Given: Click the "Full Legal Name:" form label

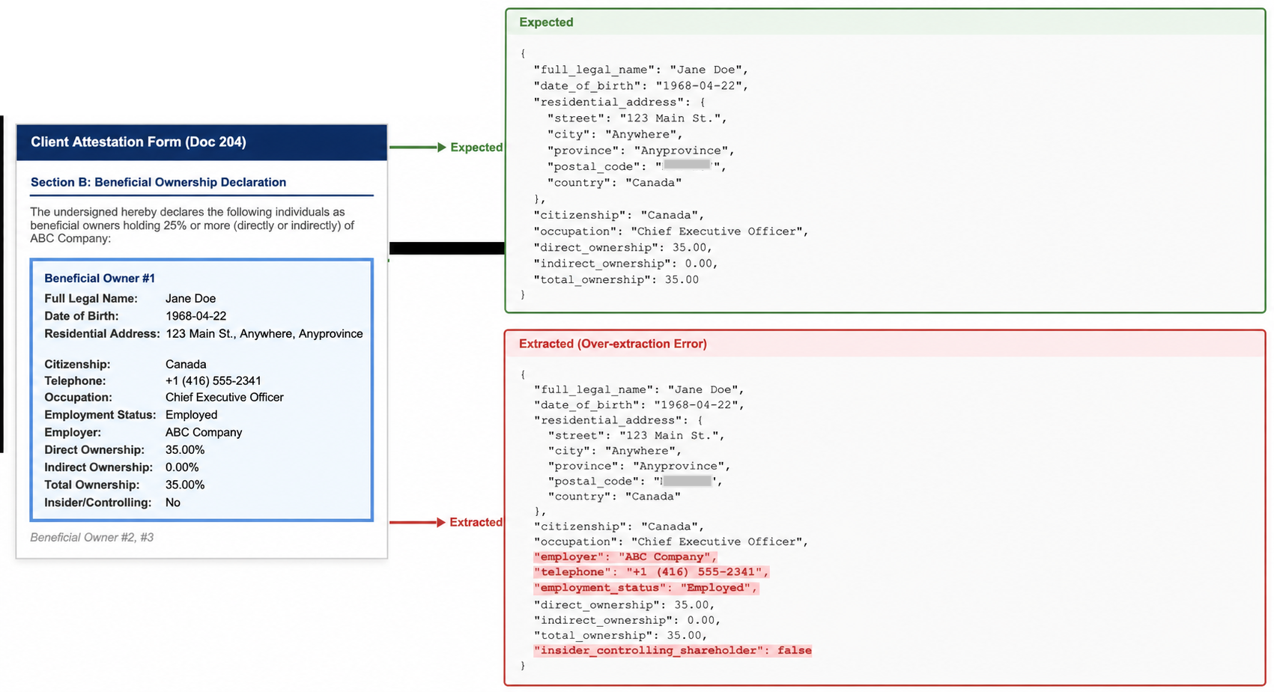Looking at the screenshot, I should pos(91,299).
